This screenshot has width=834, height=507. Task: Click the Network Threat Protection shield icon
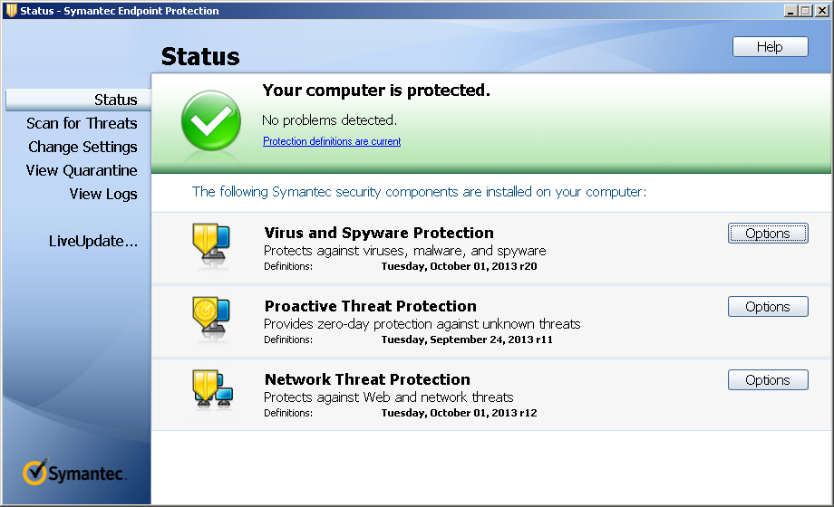point(211,391)
